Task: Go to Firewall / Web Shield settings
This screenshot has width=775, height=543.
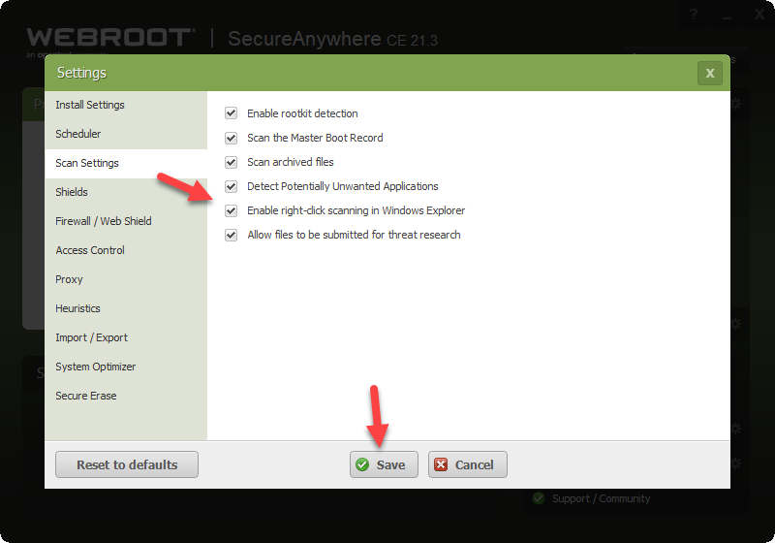Action: 126,221
